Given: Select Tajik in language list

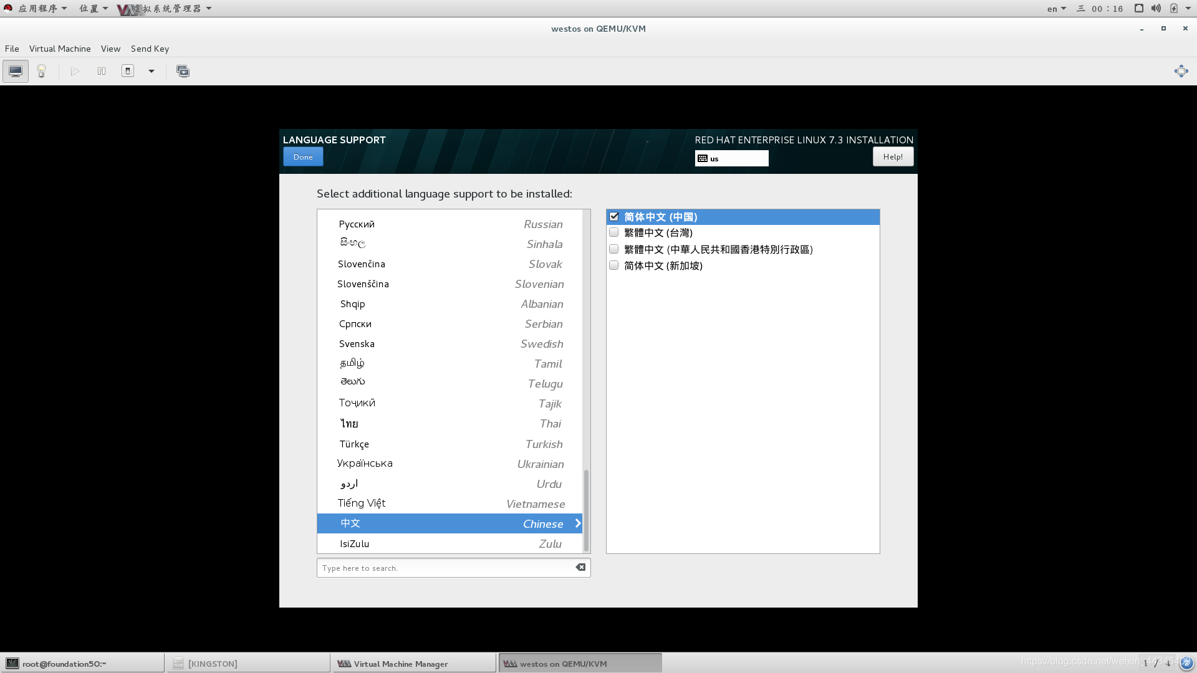Looking at the screenshot, I should coord(449,404).
